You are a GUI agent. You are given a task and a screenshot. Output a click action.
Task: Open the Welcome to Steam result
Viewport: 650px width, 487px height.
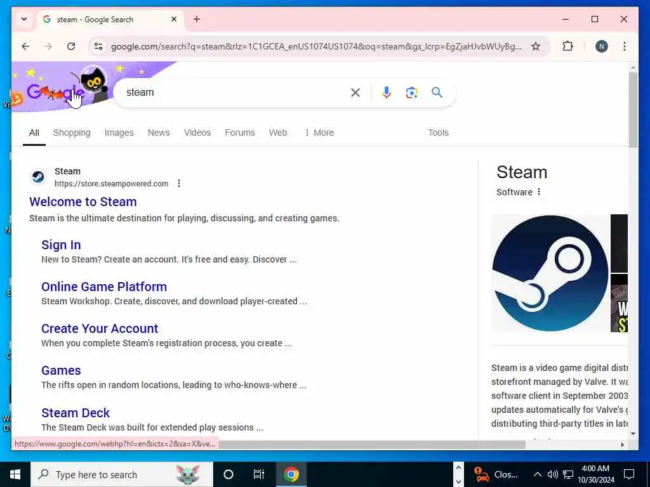tap(83, 202)
